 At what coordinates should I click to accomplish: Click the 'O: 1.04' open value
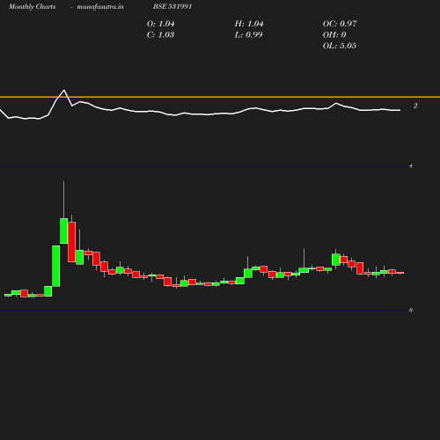160,24
